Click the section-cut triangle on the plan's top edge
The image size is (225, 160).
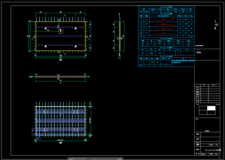click(59, 20)
